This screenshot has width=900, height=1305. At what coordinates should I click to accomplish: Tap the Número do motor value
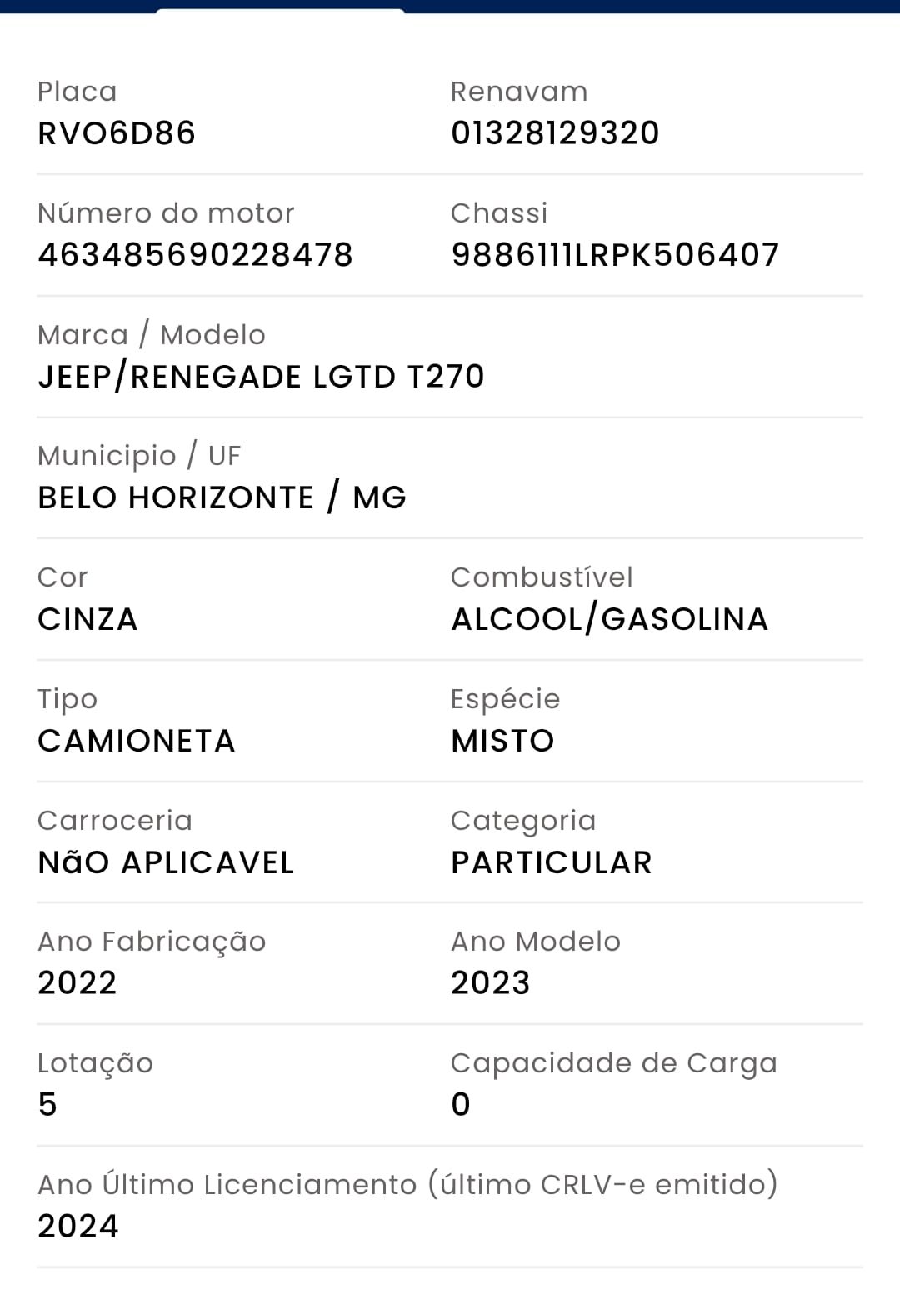196,255
